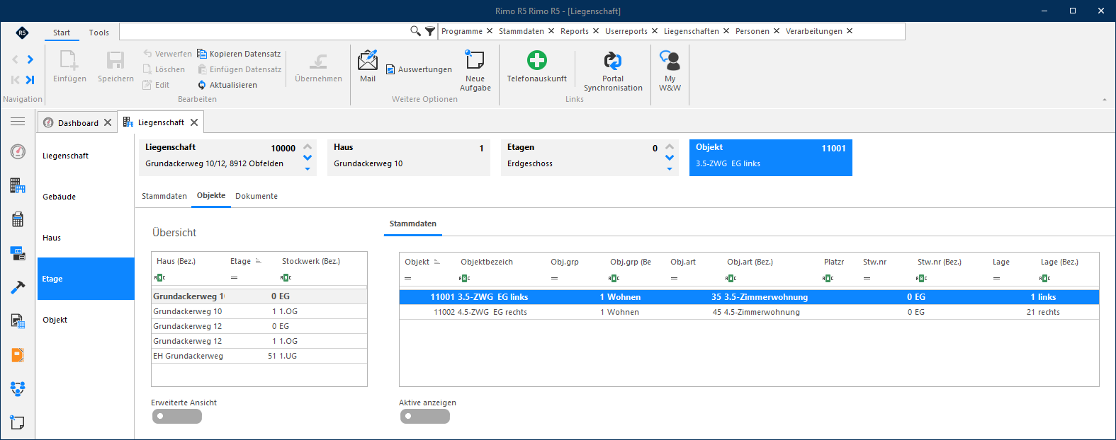The image size is (1116, 440).
Task: Open the document grid sidebar icon
Action: coord(18,320)
